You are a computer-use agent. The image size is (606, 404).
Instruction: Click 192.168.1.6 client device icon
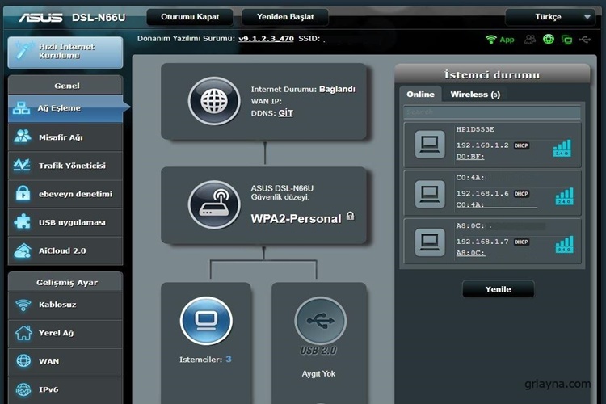(x=430, y=193)
